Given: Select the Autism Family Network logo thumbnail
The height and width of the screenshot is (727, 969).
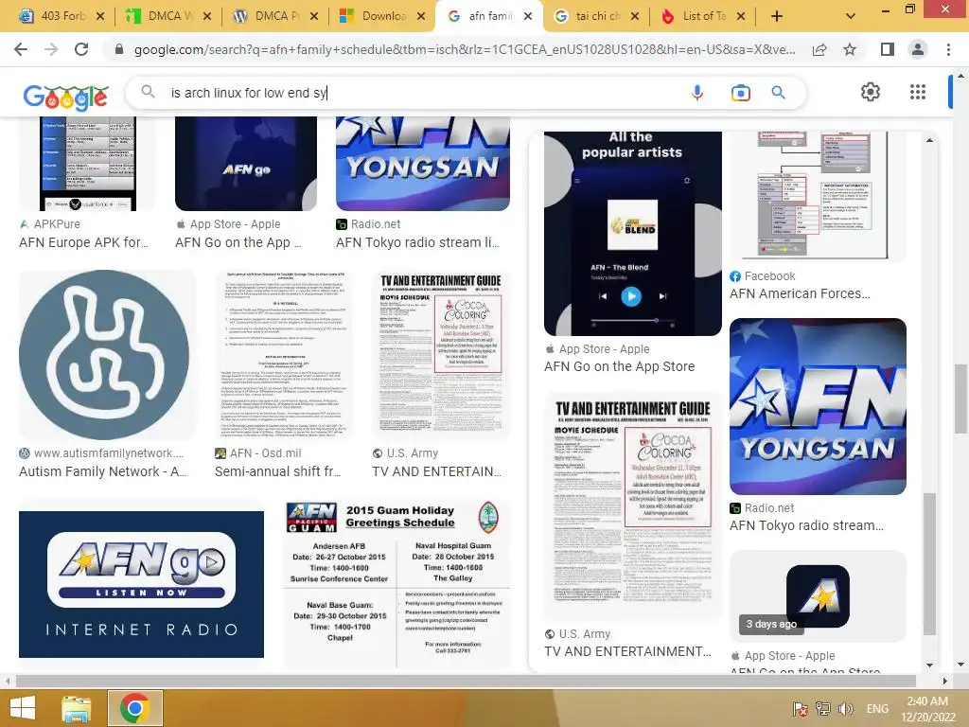Looking at the screenshot, I should pyautogui.click(x=104, y=355).
